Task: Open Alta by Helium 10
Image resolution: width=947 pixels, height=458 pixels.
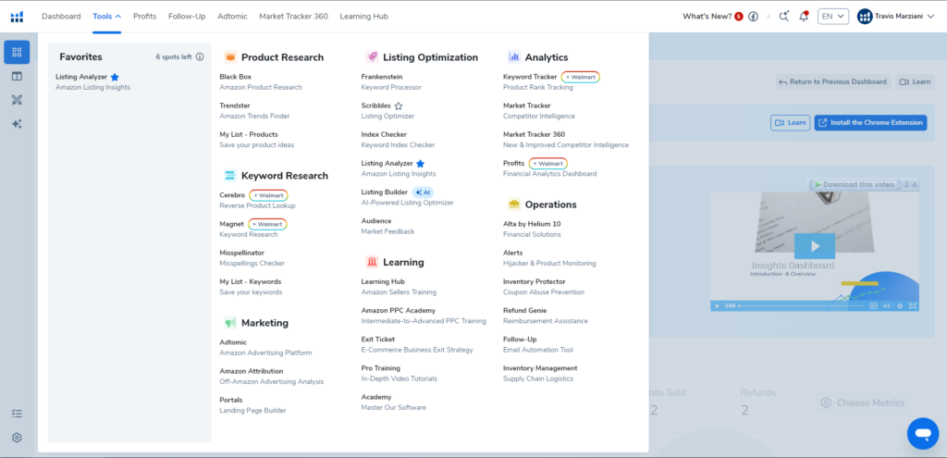Action: pos(532,229)
